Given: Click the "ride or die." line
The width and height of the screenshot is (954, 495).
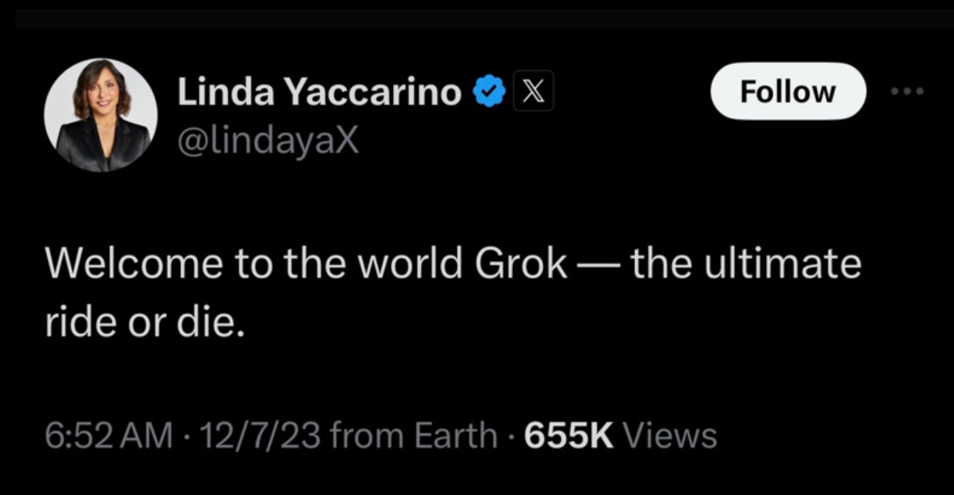Looking at the screenshot, I should [x=146, y=324].
